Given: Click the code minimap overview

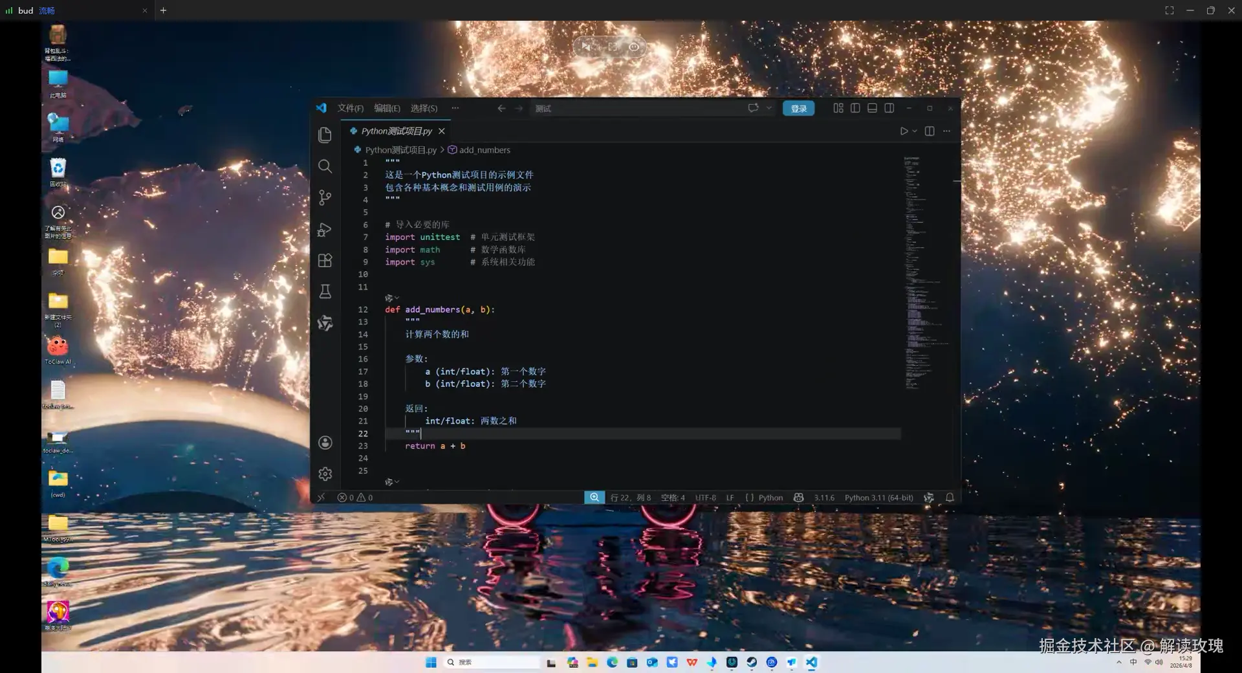Looking at the screenshot, I should tap(926, 272).
